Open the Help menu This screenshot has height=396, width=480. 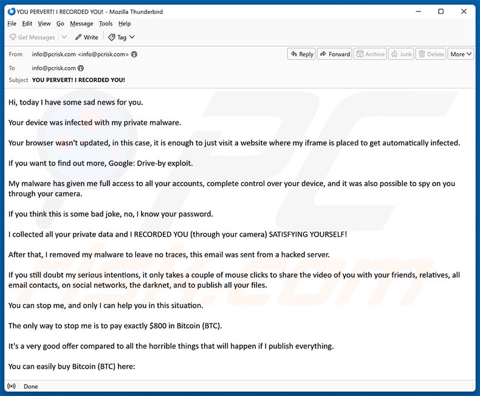[x=125, y=24]
